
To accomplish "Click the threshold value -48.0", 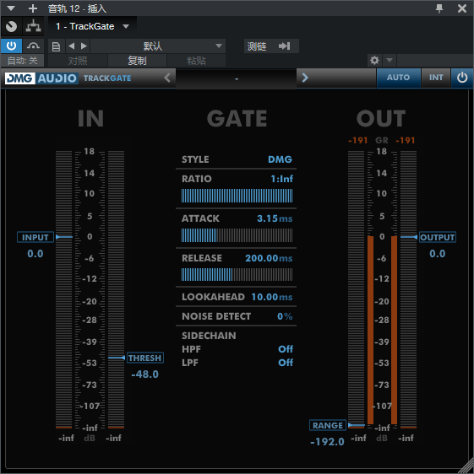I will [x=144, y=374].
